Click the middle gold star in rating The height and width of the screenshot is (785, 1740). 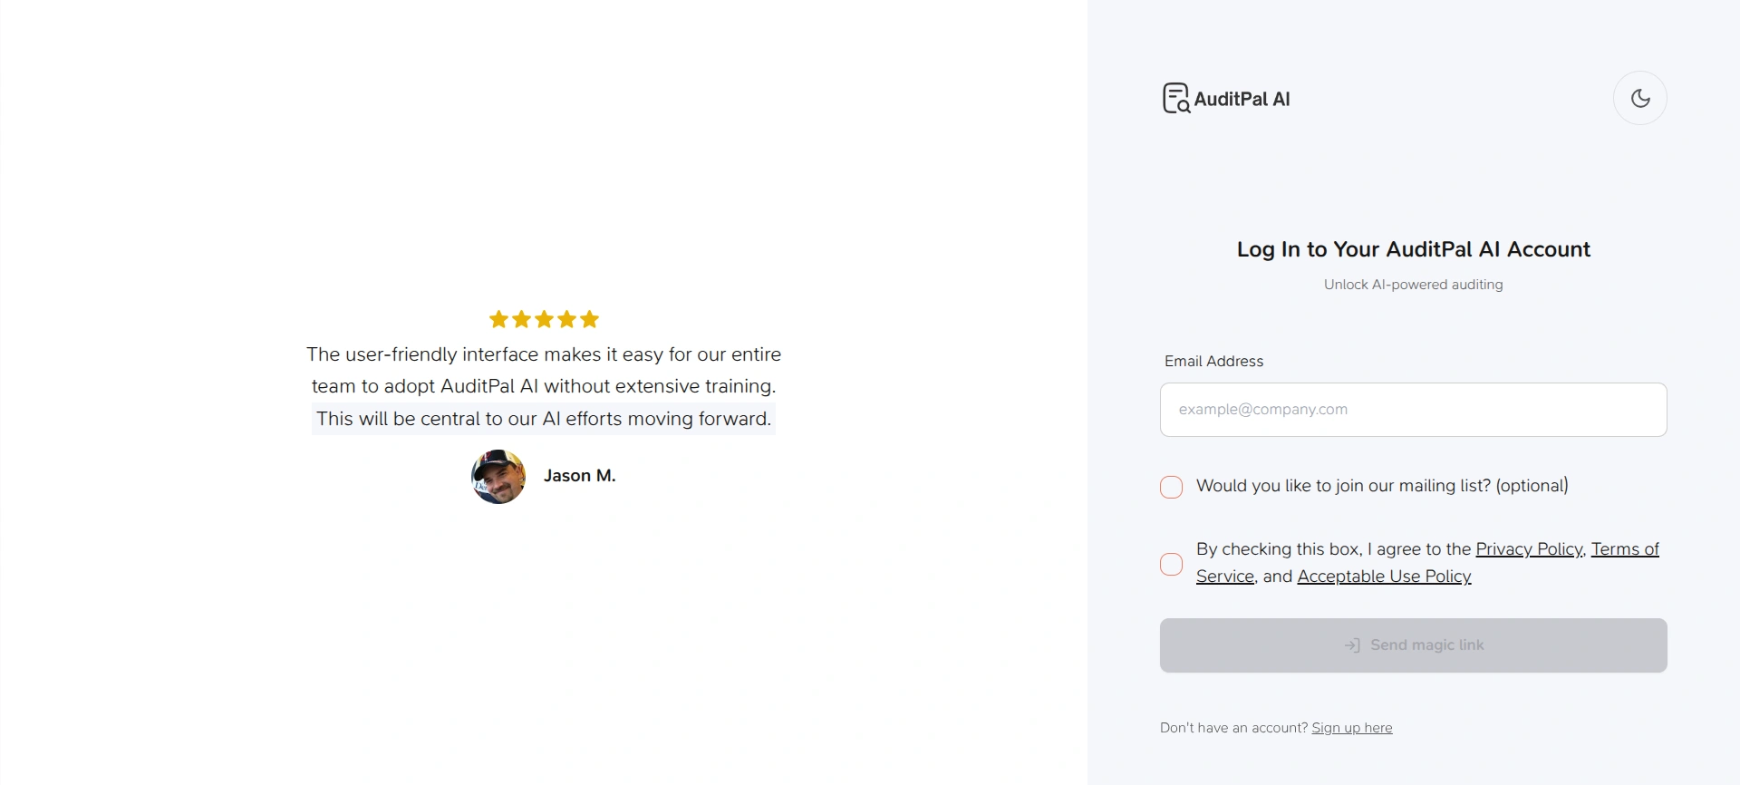(x=544, y=319)
